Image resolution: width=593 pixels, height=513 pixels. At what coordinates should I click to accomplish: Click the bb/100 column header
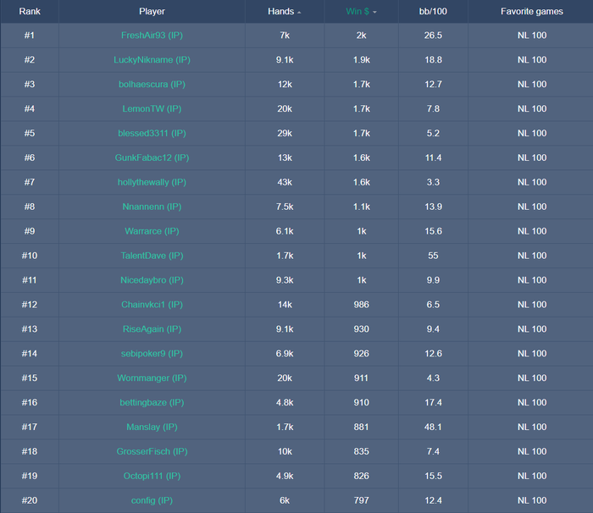433,11
